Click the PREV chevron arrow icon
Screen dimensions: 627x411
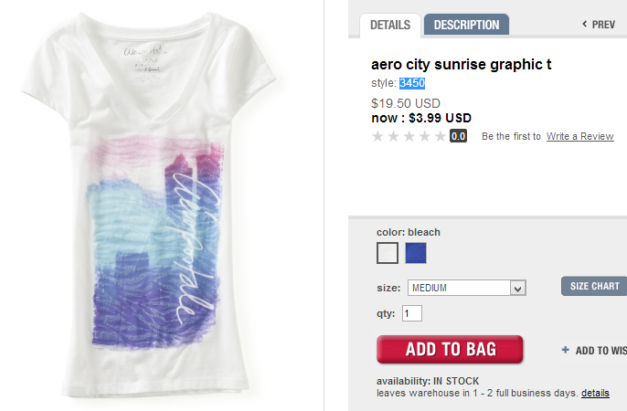[x=585, y=24]
